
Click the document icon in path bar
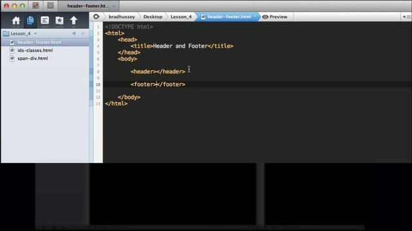coord(203,17)
